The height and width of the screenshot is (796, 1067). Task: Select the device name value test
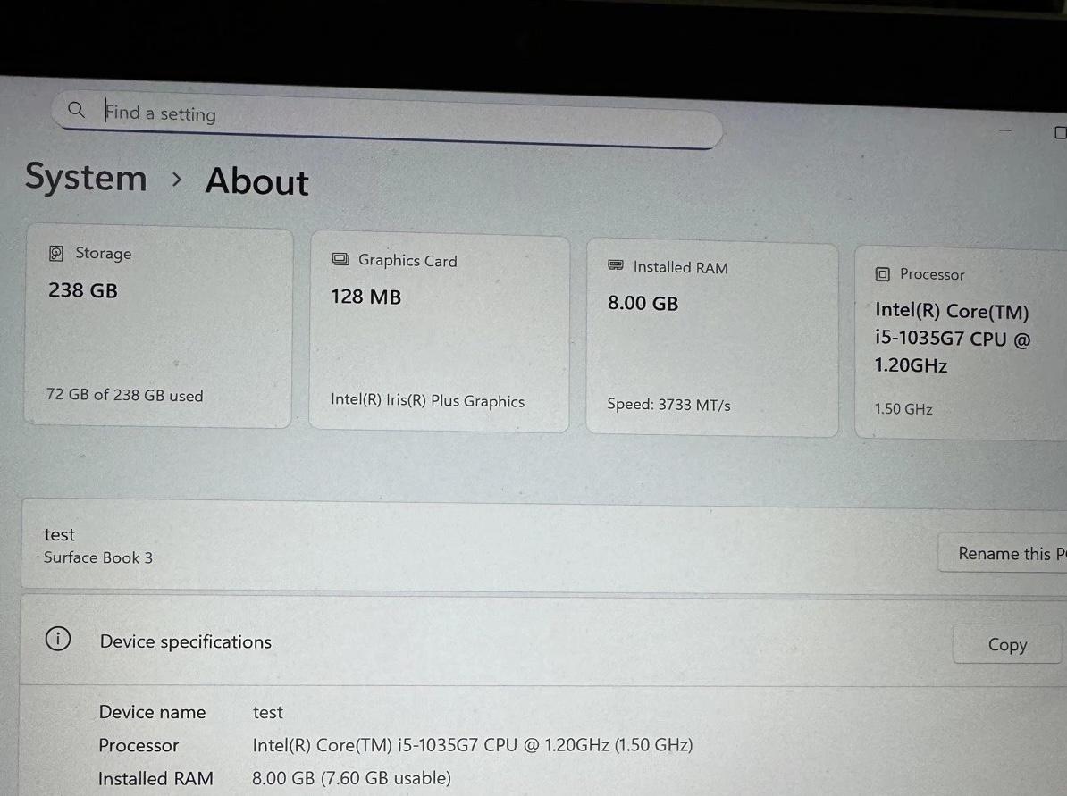coord(267,712)
